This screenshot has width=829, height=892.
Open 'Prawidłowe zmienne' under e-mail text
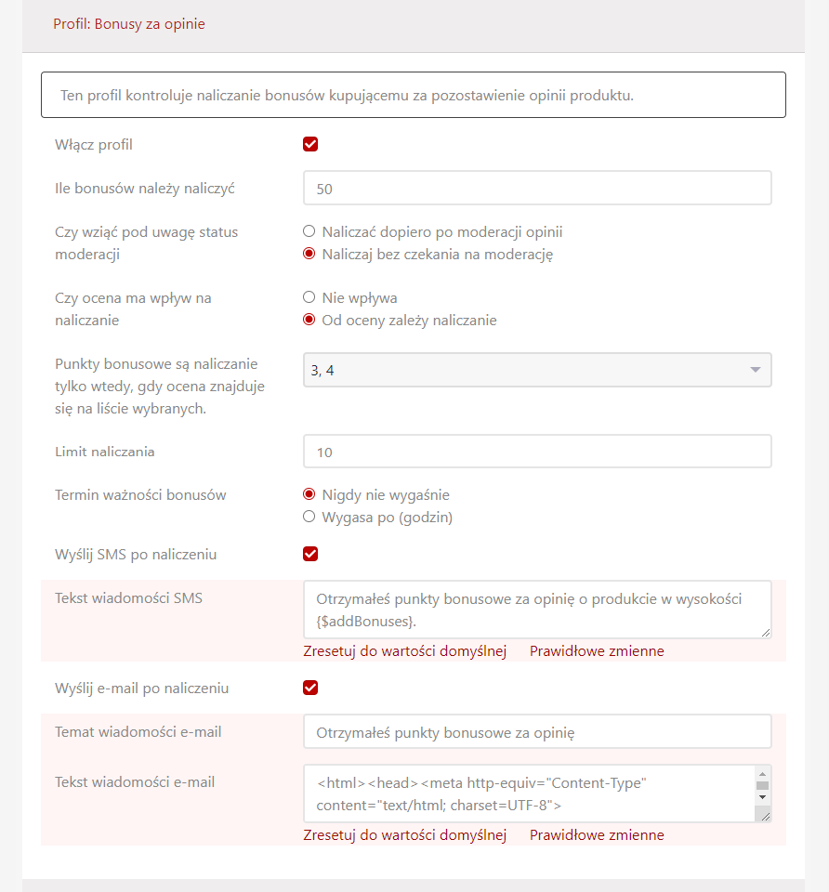[x=597, y=834]
